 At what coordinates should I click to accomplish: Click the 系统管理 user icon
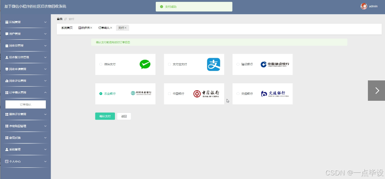(7, 150)
